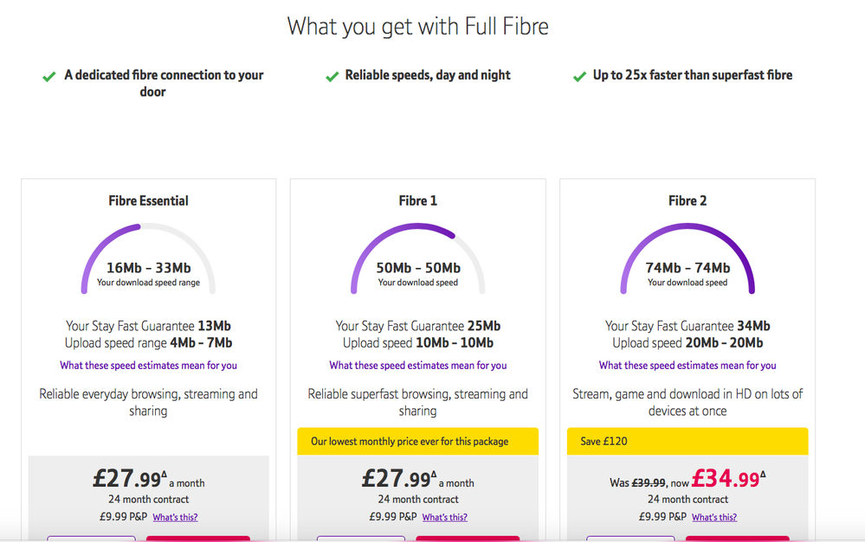The width and height of the screenshot is (865, 542).
Task: Select the Fibre 1 package title
Action: (418, 201)
